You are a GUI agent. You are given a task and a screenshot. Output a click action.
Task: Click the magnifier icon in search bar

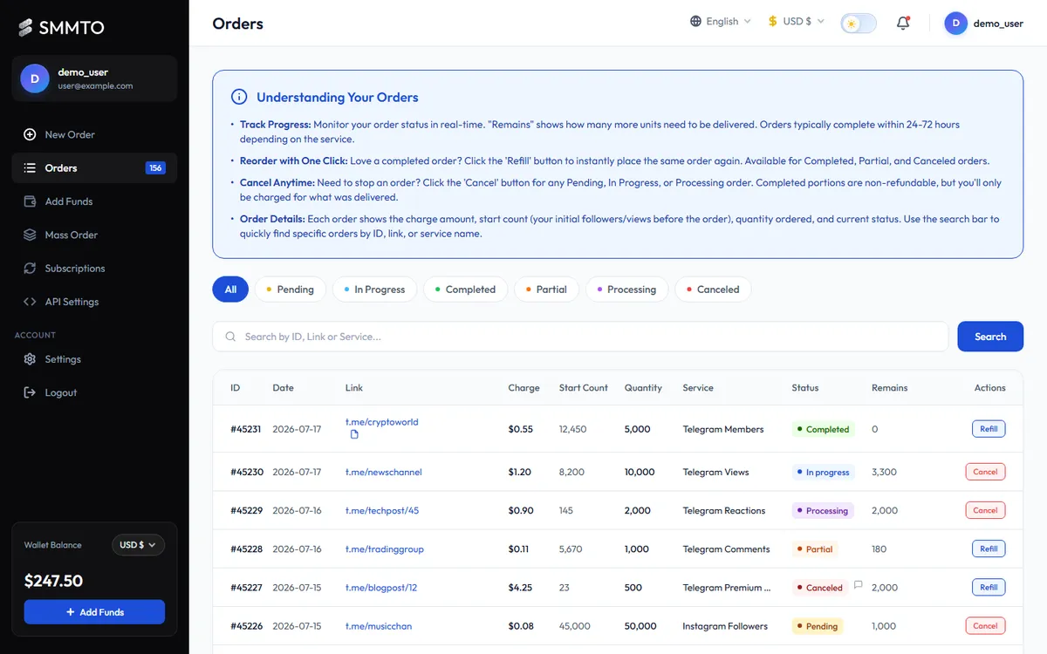pyautogui.click(x=230, y=337)
